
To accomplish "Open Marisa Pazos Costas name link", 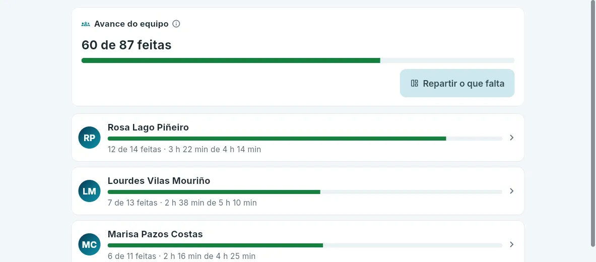I will pyautogui.click(x=155, y=234).
